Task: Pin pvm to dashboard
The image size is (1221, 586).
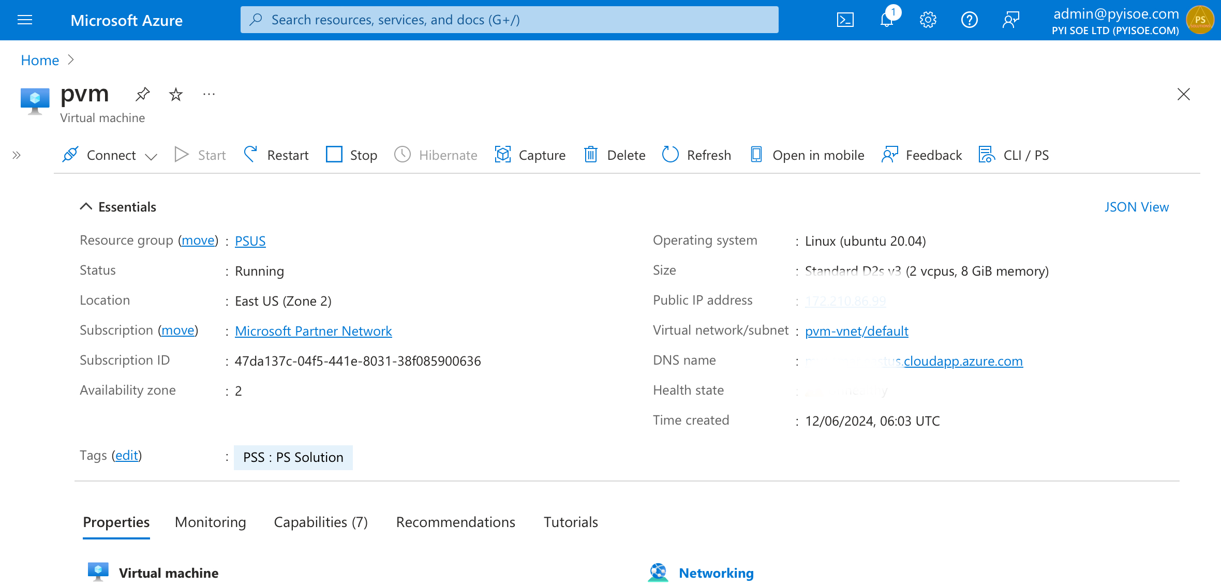Action: [142, 94]
